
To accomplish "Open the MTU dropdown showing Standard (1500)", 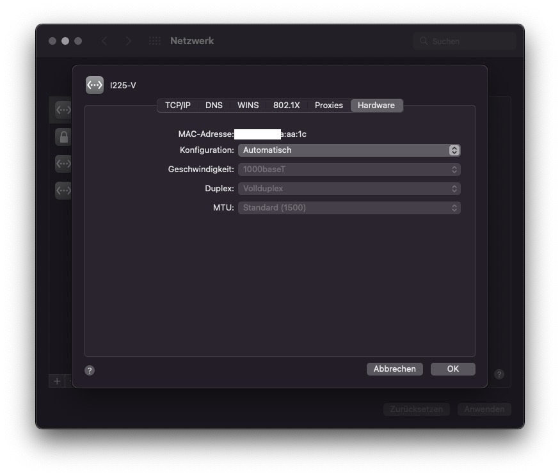I will coord(349,208).
